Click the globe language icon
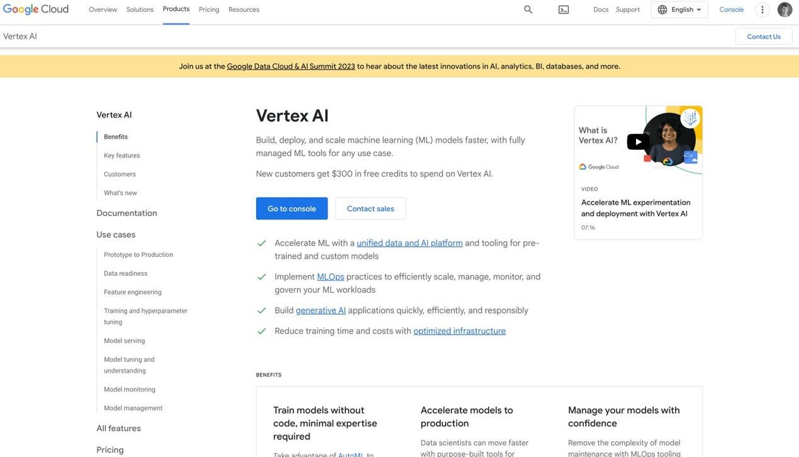Screen dimensions: 799x457 point(662,9)
